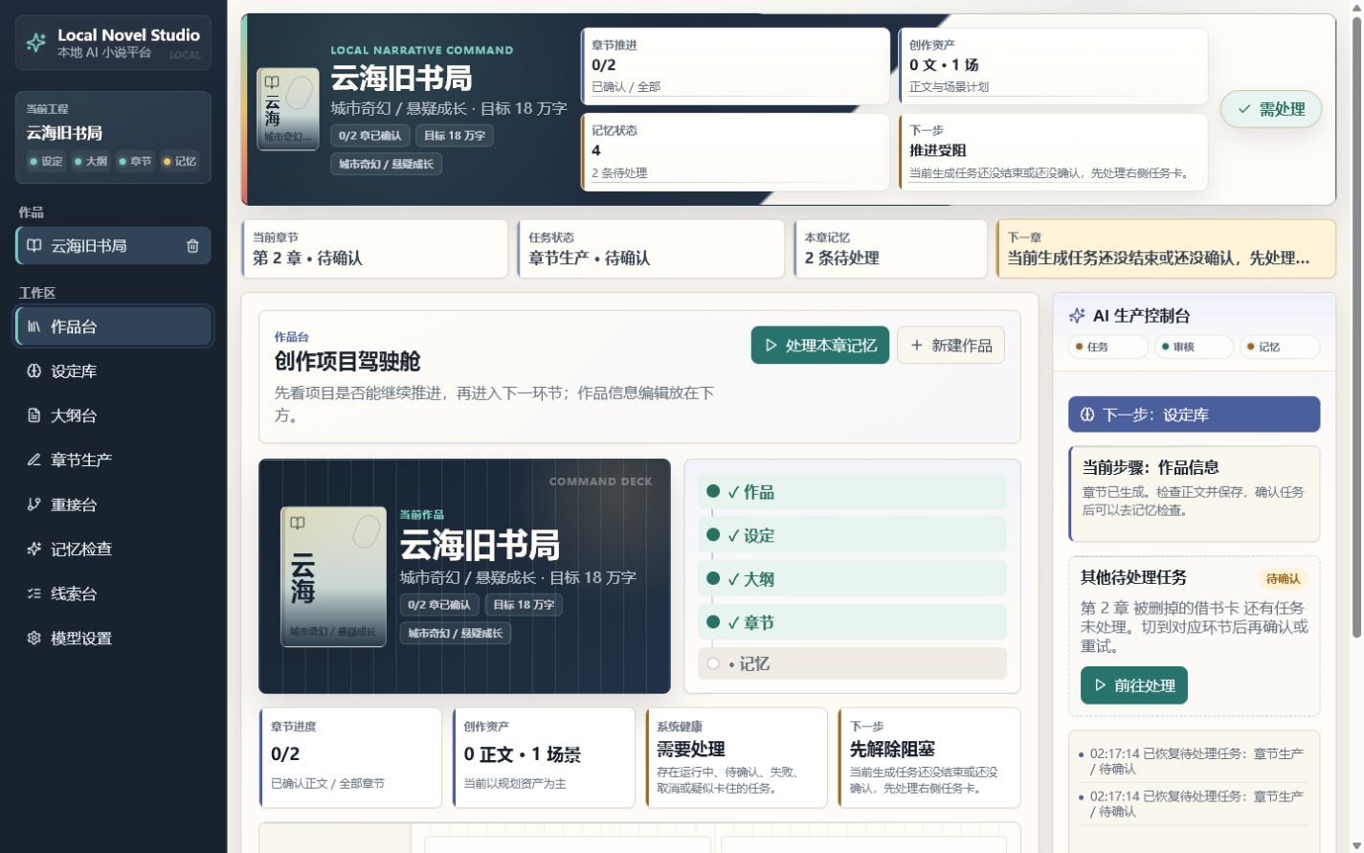Click play icon on 前往处理 button
Screen dimensions: 1364x853
tap(1100, 685)
